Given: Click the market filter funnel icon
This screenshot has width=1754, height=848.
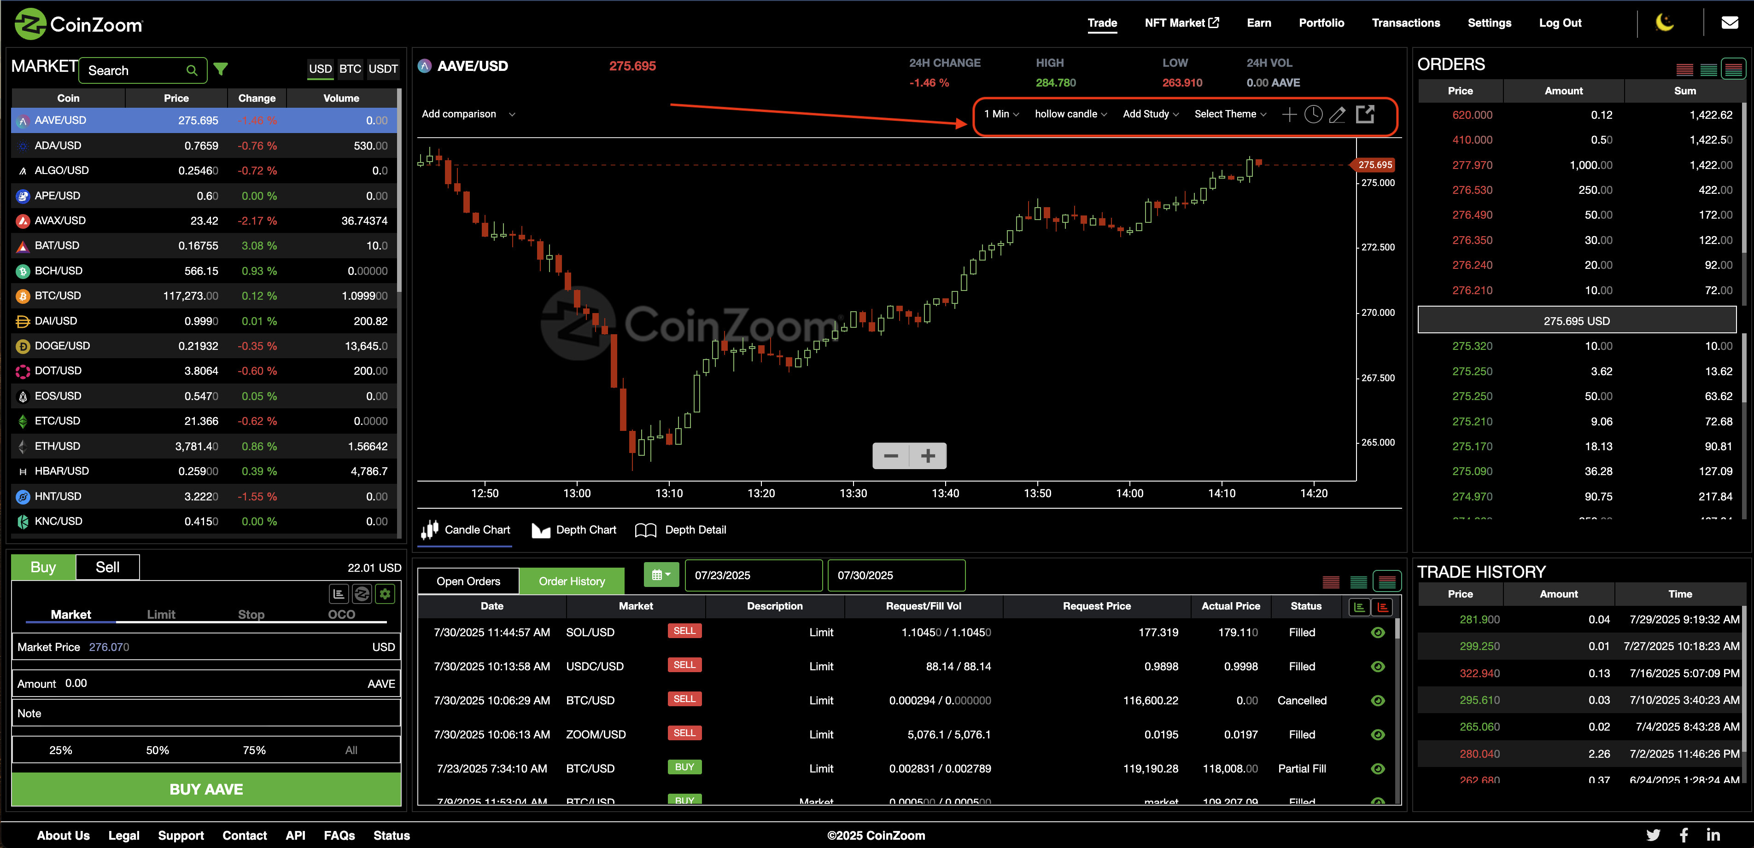Looking at the screenshot, I should point(221,70).
